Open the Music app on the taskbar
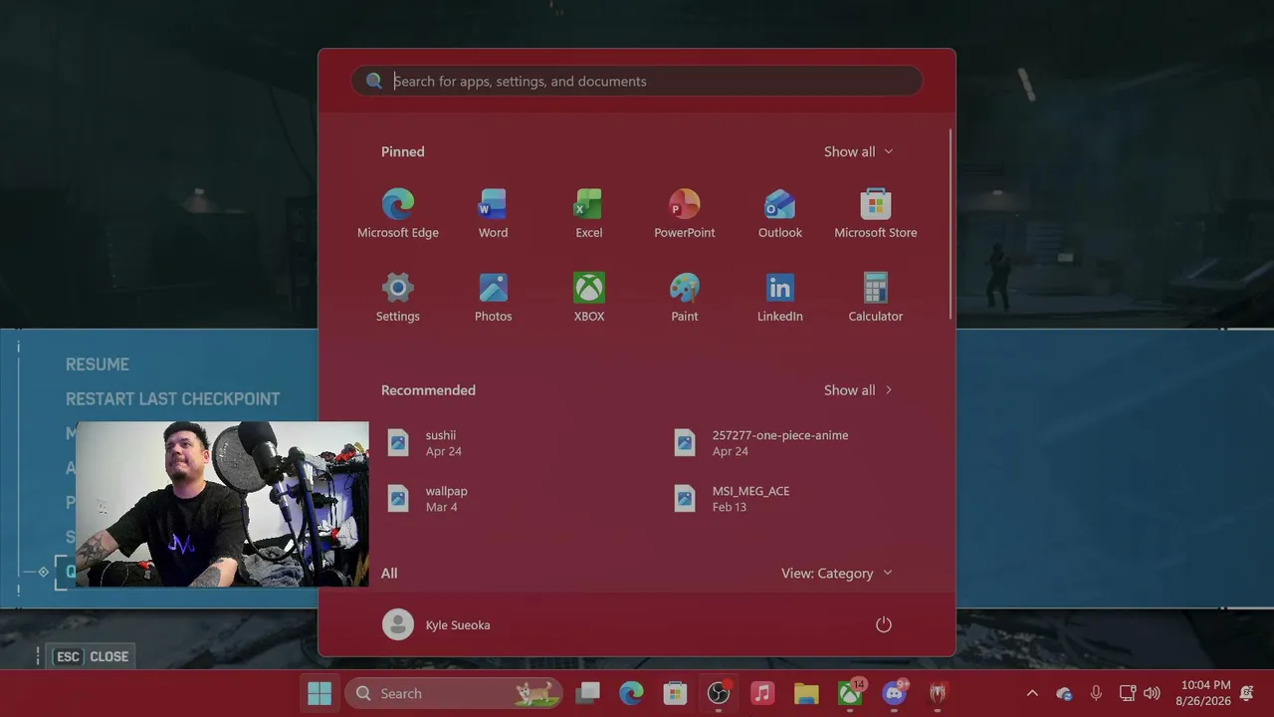 [762, 693]
